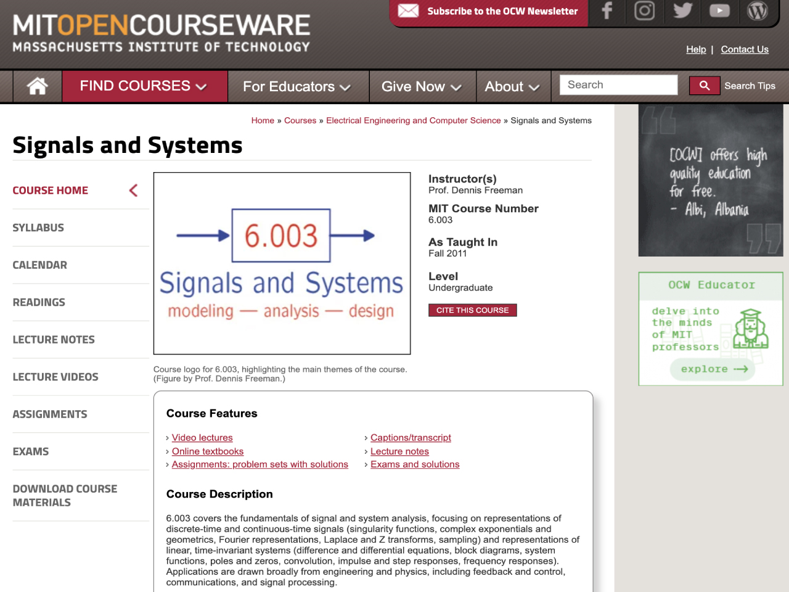Open the Lecture Notes section
Viewport: 789px width, 592px height.
click(x=54, y=340)
